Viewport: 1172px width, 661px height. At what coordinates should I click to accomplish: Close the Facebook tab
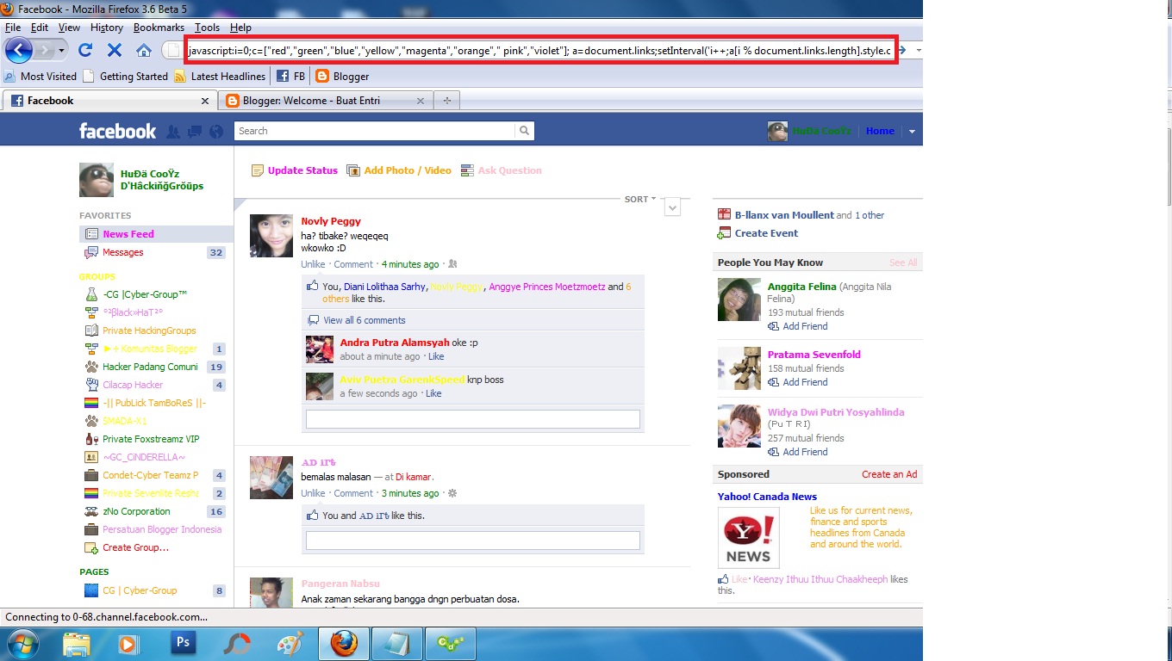coord(205,101)
